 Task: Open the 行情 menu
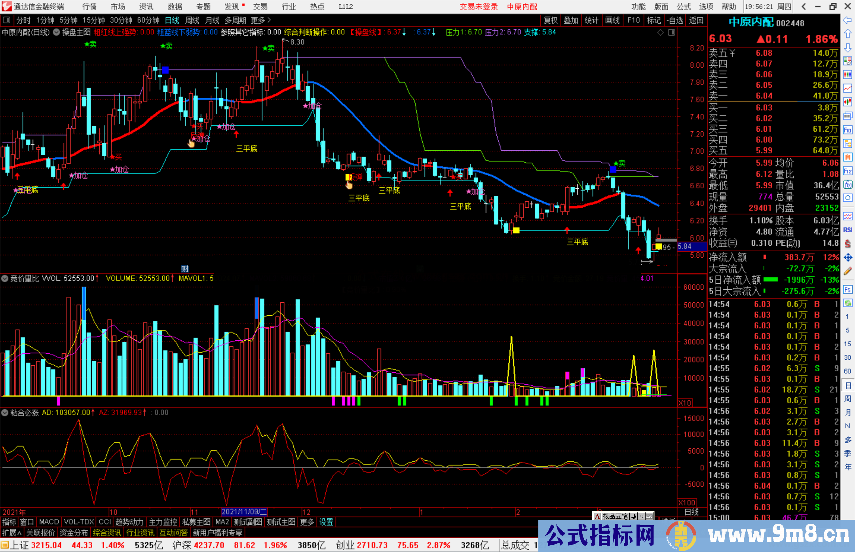[89, 6]
